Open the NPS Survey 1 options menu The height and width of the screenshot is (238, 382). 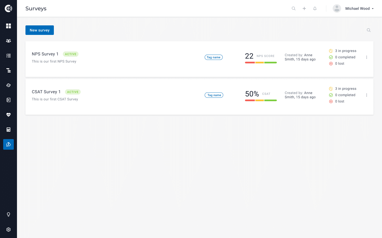(x=367, y=57)
